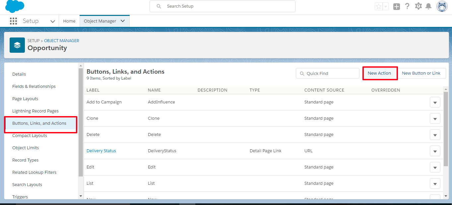
Task: Open the App Launcher grid icon
Action: (x=13, y=21)
